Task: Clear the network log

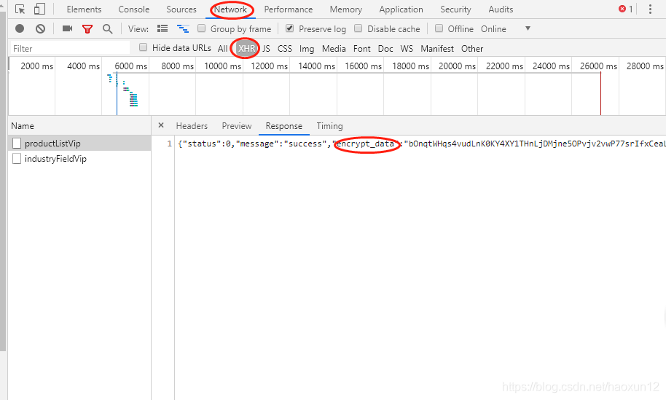Action: [x=40, y=28]
